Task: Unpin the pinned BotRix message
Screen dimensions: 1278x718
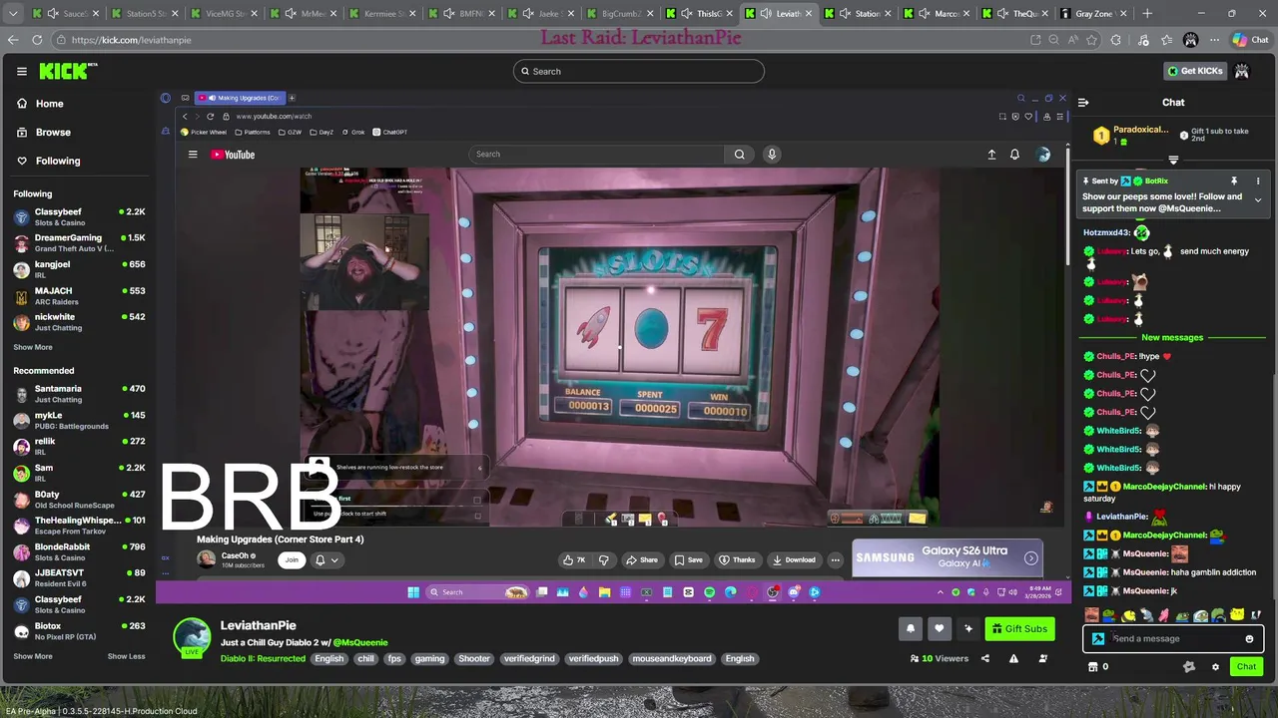Action: [1234, 180]
